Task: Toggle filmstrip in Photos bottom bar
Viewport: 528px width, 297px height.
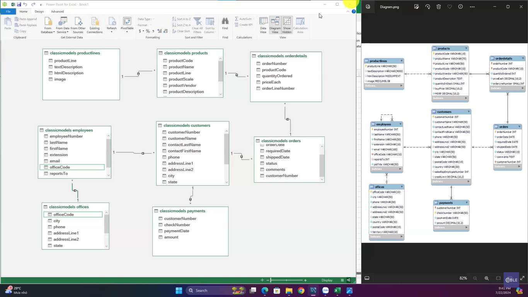Action: click(367, 278)
